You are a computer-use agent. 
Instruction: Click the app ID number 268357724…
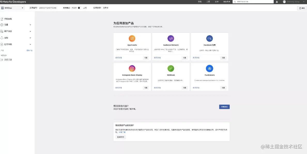pos(48,8)
